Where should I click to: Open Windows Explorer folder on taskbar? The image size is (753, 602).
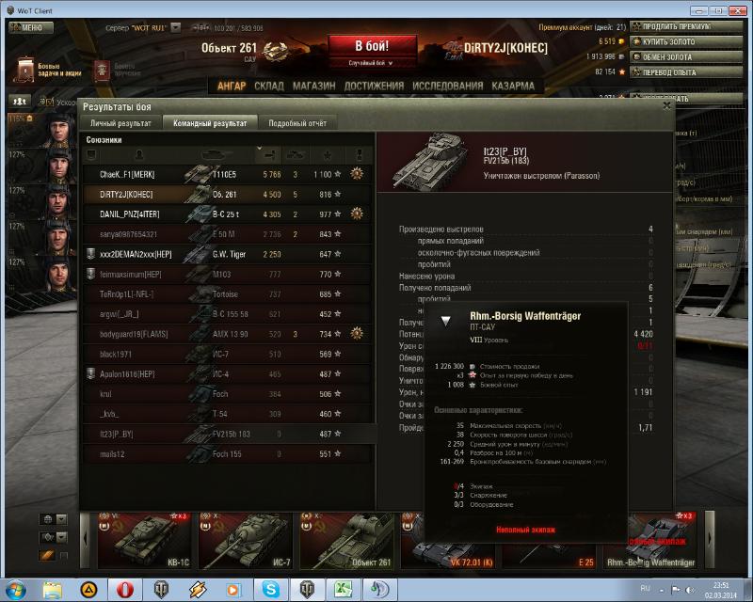52,589
